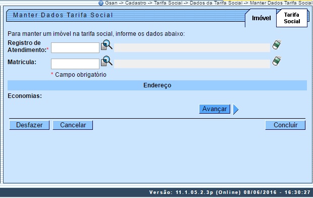Click the breadcrumb path text at top

coord(208,3)
